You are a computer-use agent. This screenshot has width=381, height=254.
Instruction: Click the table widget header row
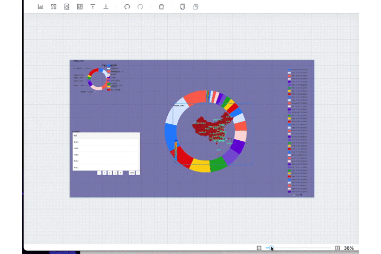[106, 135]
